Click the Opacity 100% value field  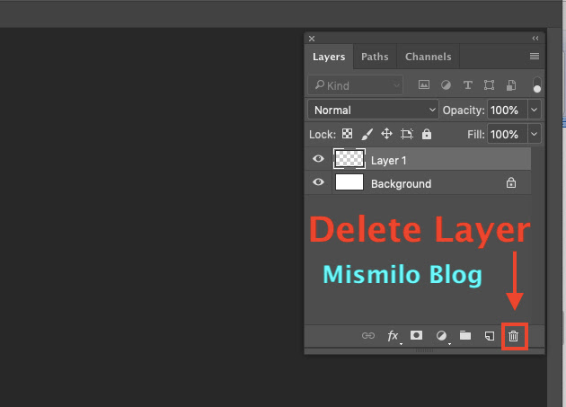(508, 110)
